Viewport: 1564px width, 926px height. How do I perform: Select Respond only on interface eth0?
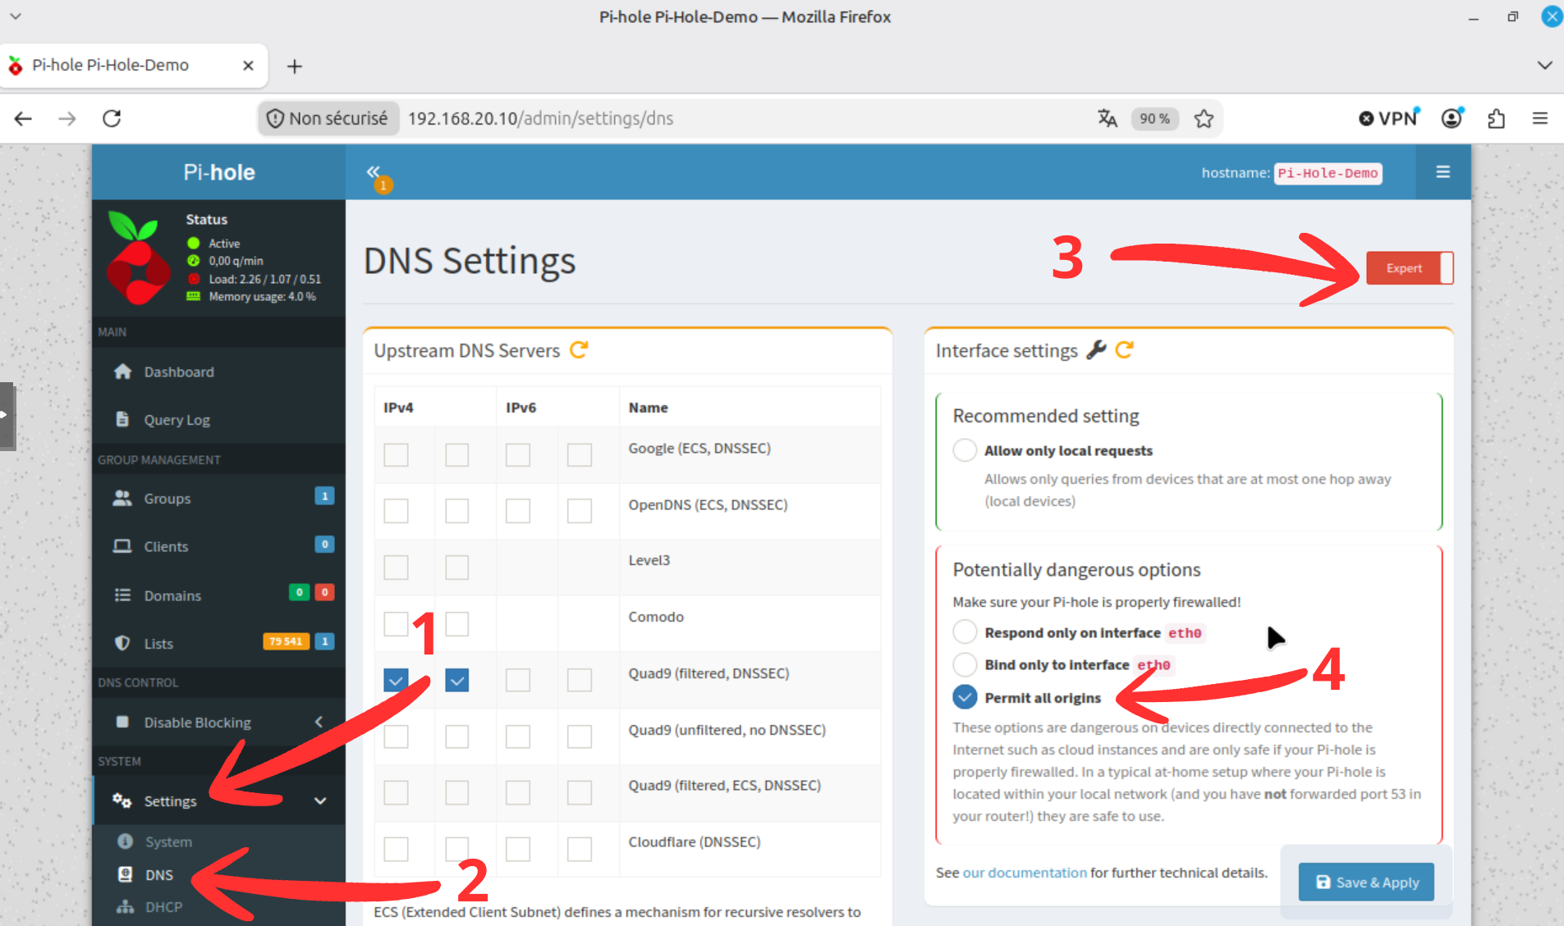point(965,632)
